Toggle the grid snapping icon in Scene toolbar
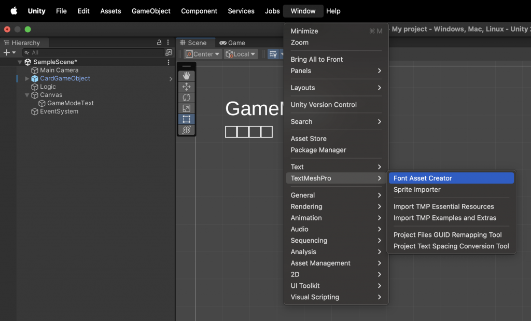Screen dimensions: 531x321 [x=273, y=54]
